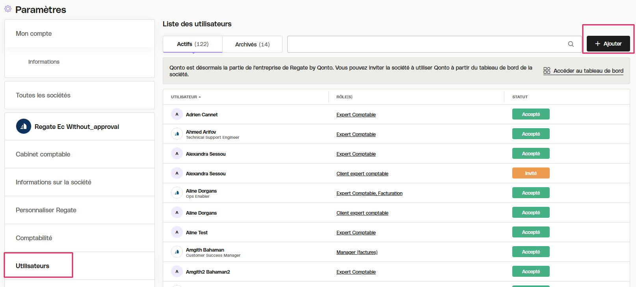Switch to the Archivés (14) tab
Screen dimensions: 636x287
pyautogui.click(x=253, y=44)
